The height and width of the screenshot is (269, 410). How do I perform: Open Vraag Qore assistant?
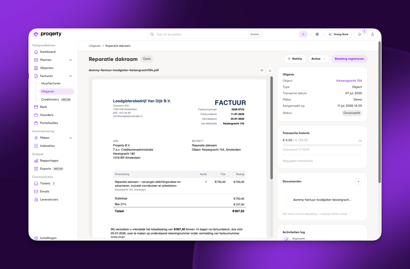pyautogui.click(x=338, y=34)
